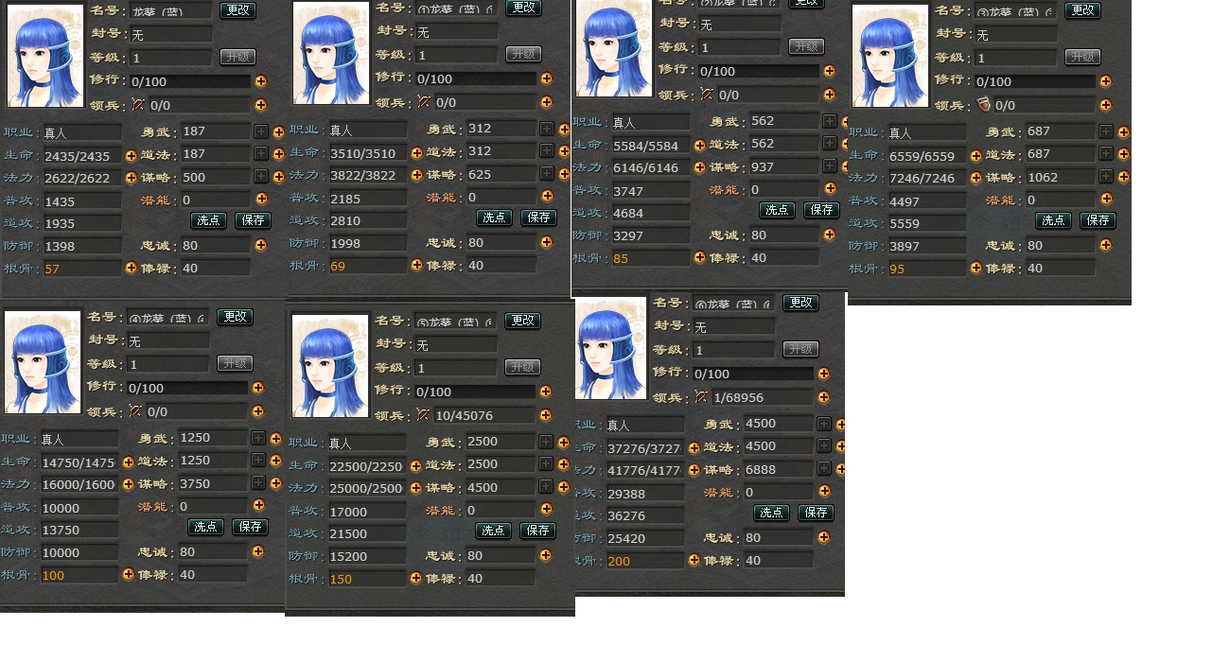
Task: Click 更改 button in panel with 根骨 100
Action: tap(235, 317)
